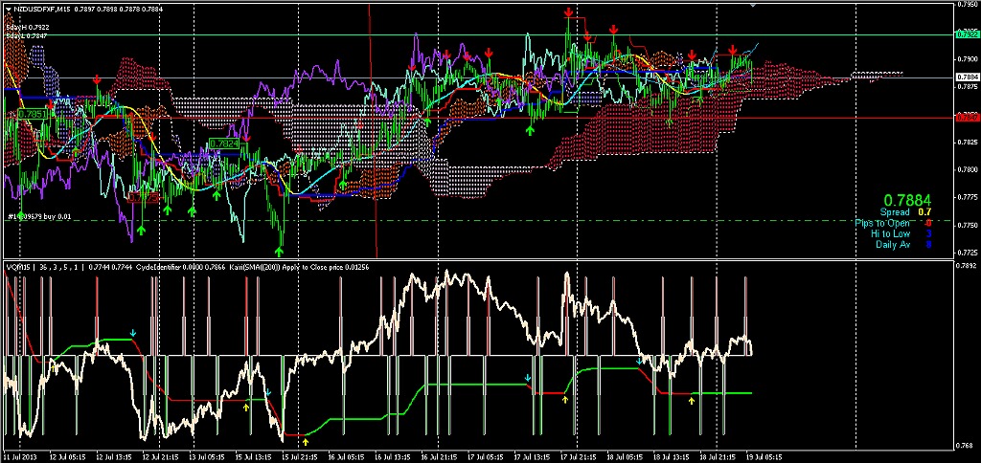
Task: Click 13 Jul 05:15 on the time axis
Action: click(x=209, y=456)
